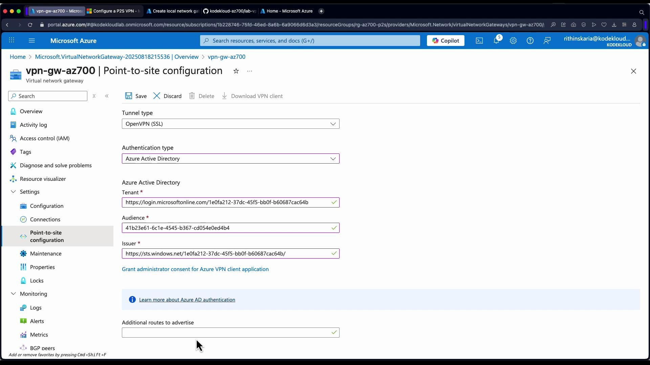This screenshot has width=650, height=365.
Task: Click Download VPN client
Action: click(252, 96)
